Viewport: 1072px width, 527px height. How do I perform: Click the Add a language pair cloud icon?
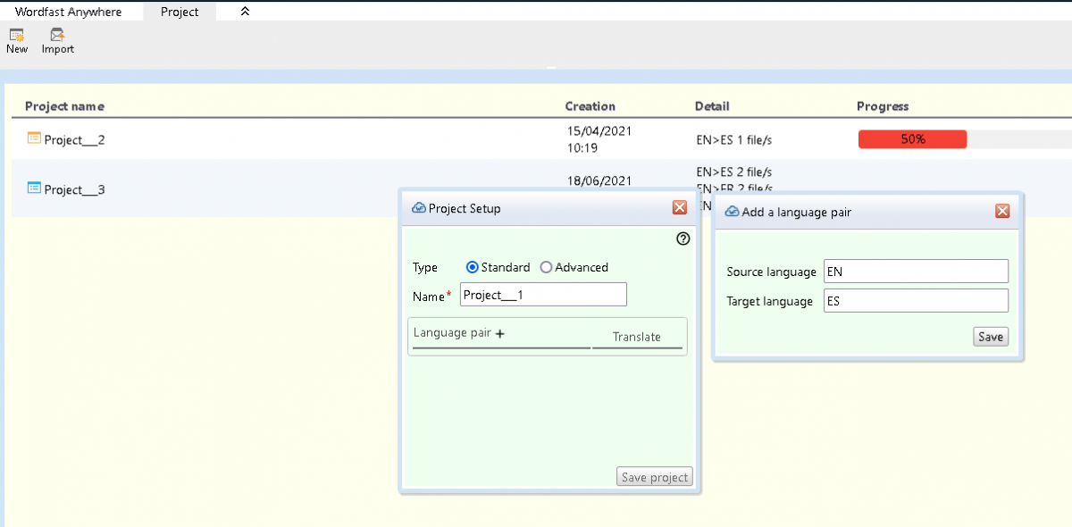(732, 212)
